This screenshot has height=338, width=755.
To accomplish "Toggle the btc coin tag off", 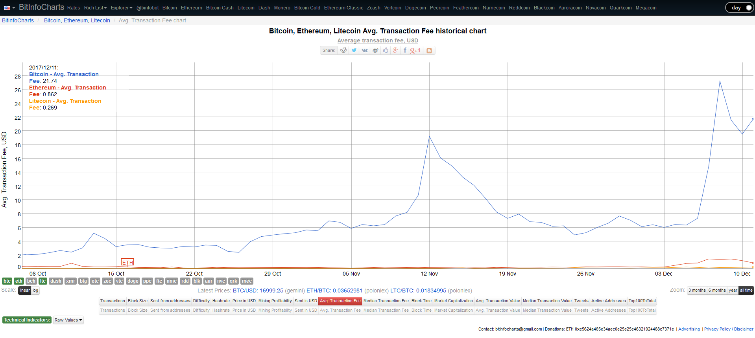I will pyautogui.click(x=7, y=281).
